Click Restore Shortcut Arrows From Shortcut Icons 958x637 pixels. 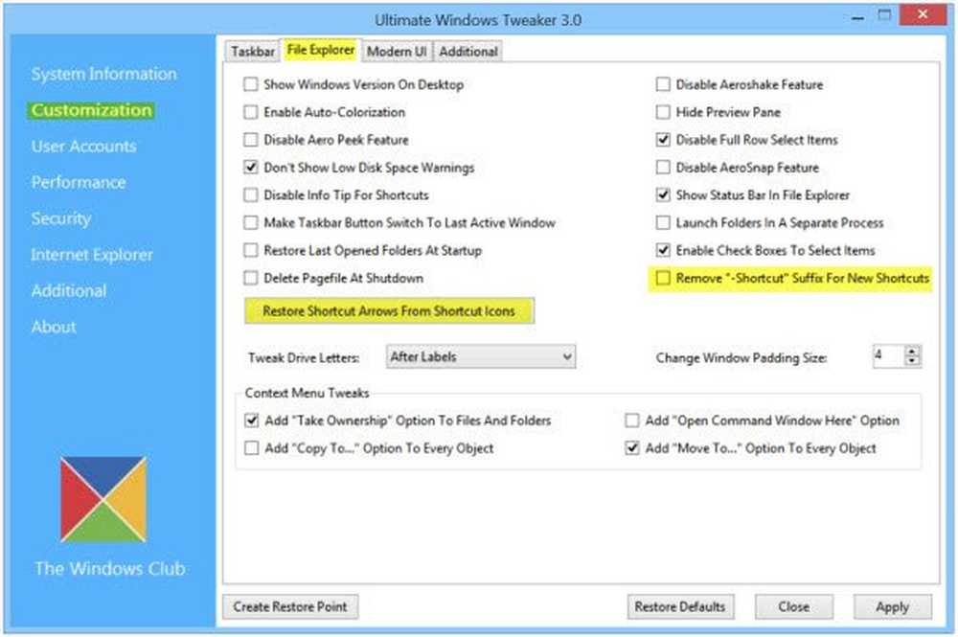coord(389,311)
